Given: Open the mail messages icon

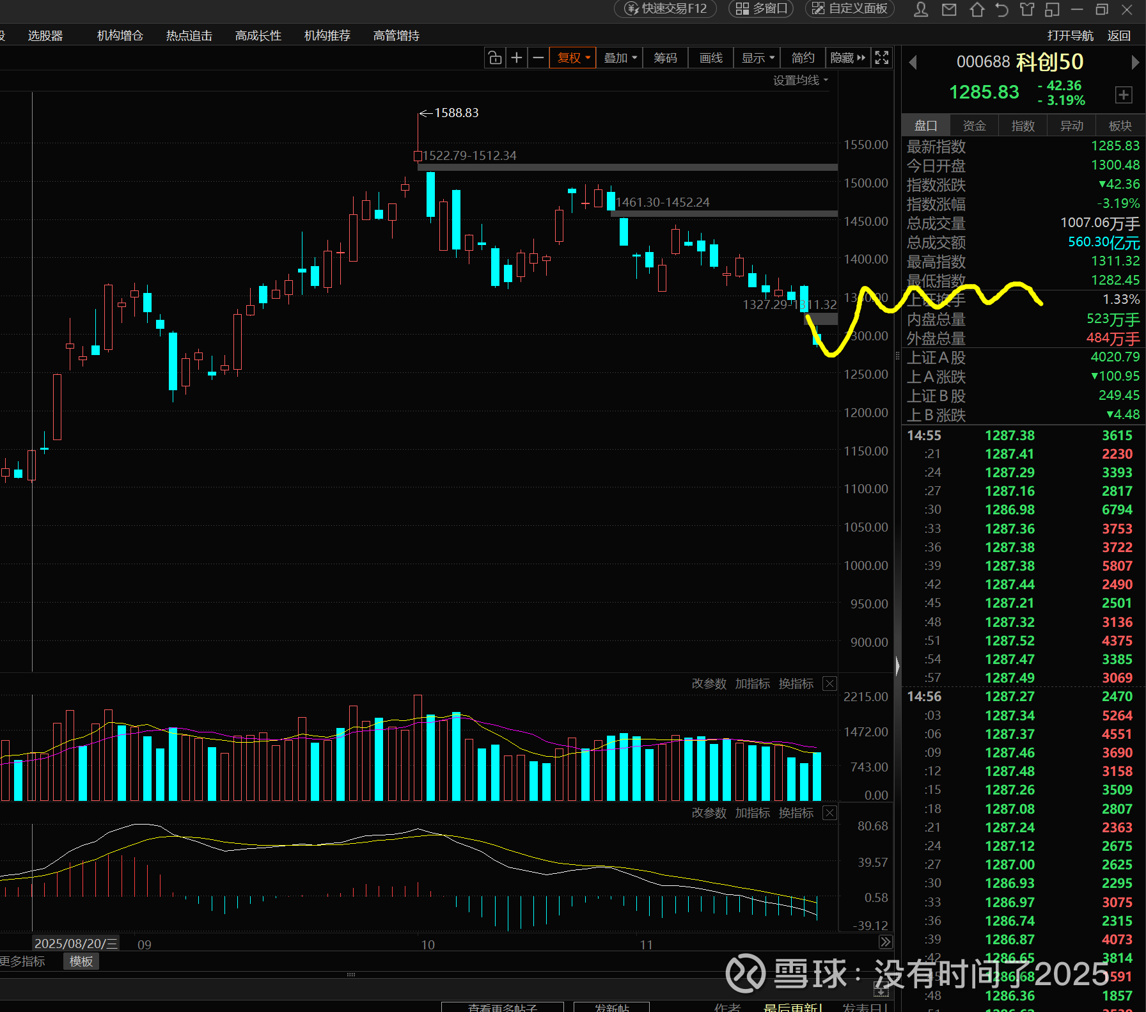Looking at the screenshot, I should pyautogui.click(x=949, y=10).
